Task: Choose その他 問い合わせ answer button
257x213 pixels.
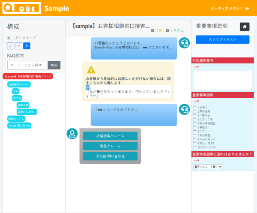Action: 110,156
